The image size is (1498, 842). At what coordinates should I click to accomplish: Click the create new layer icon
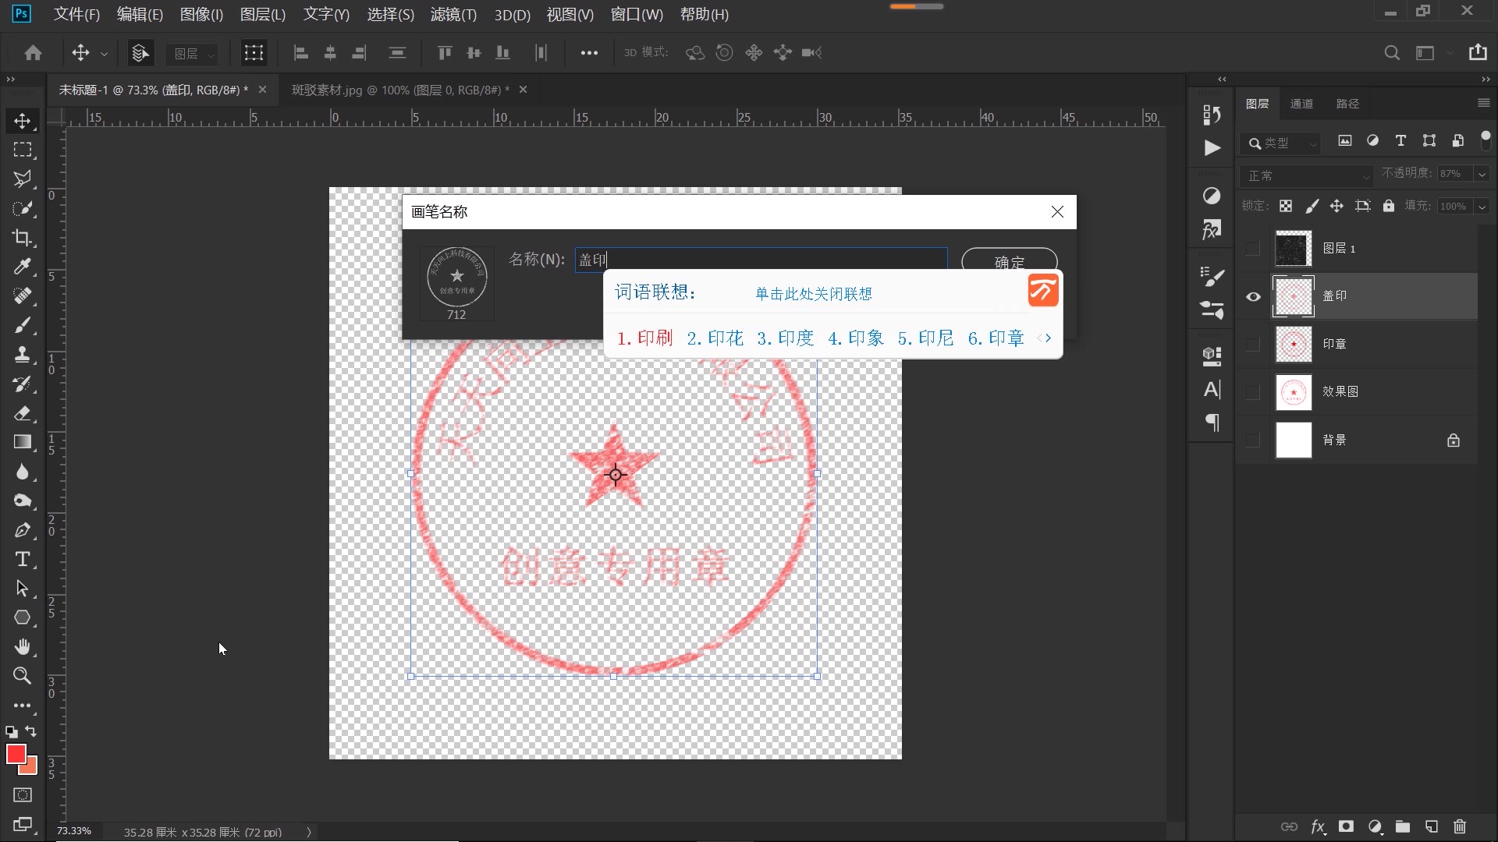pyautogui.click(x=1431, y=827)
